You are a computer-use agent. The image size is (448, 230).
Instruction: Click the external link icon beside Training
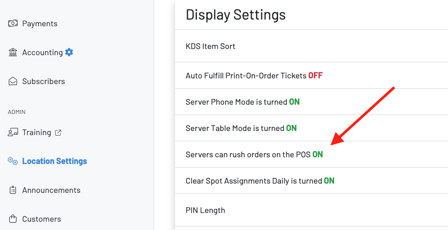coord(58,133)
